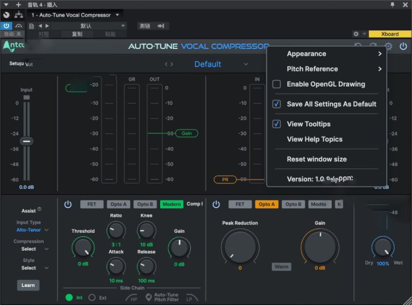Open the arrow dropdown next to host gear
Viewport: 412px width, 305px height.
[365, 34]
